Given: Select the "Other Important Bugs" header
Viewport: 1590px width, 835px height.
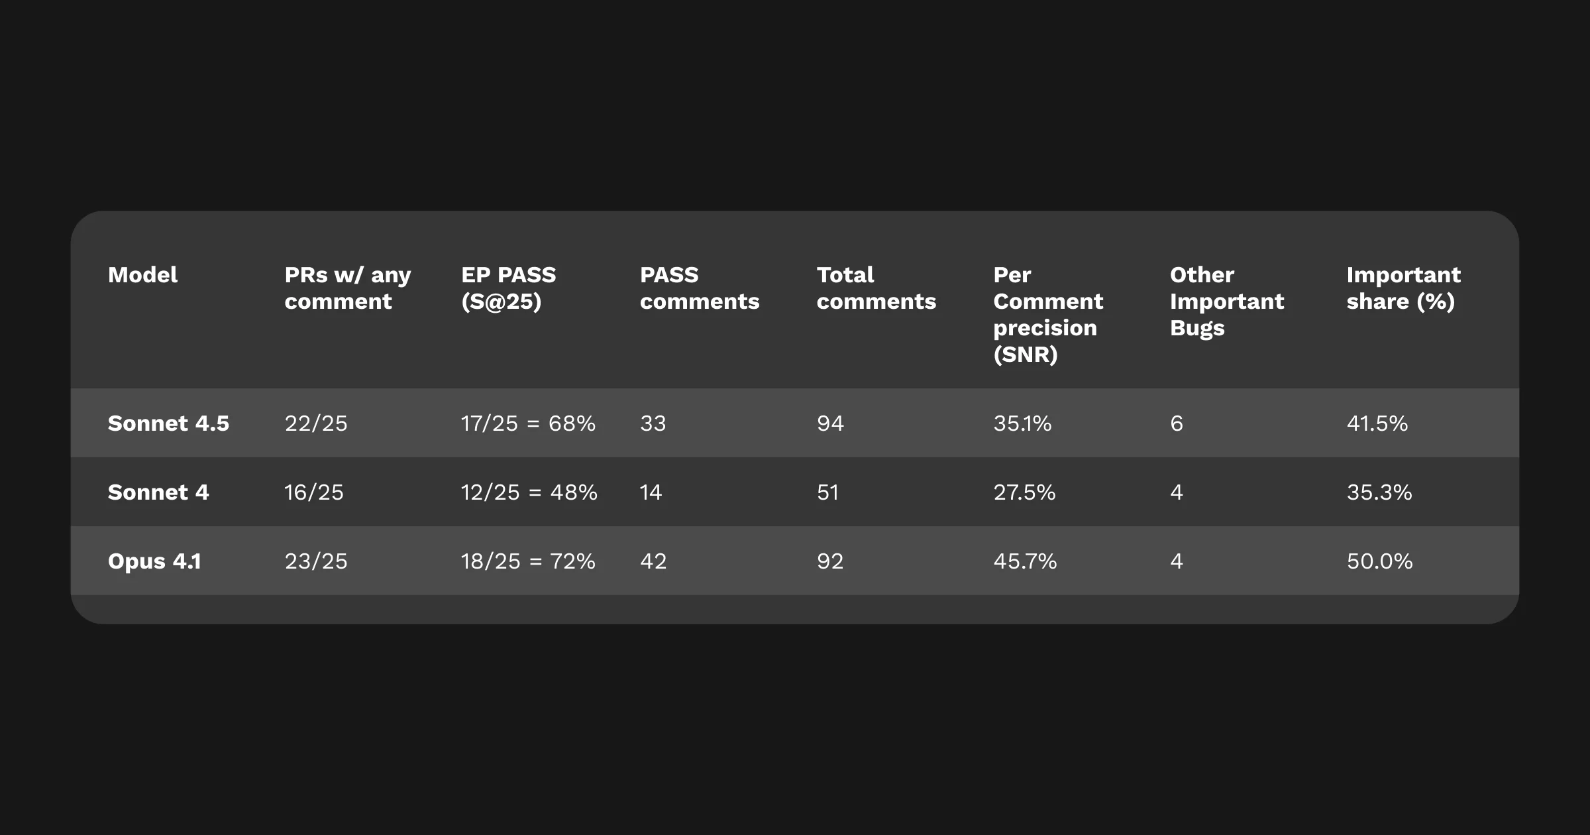Looking at the screenshot, I should coord(1226,302).
